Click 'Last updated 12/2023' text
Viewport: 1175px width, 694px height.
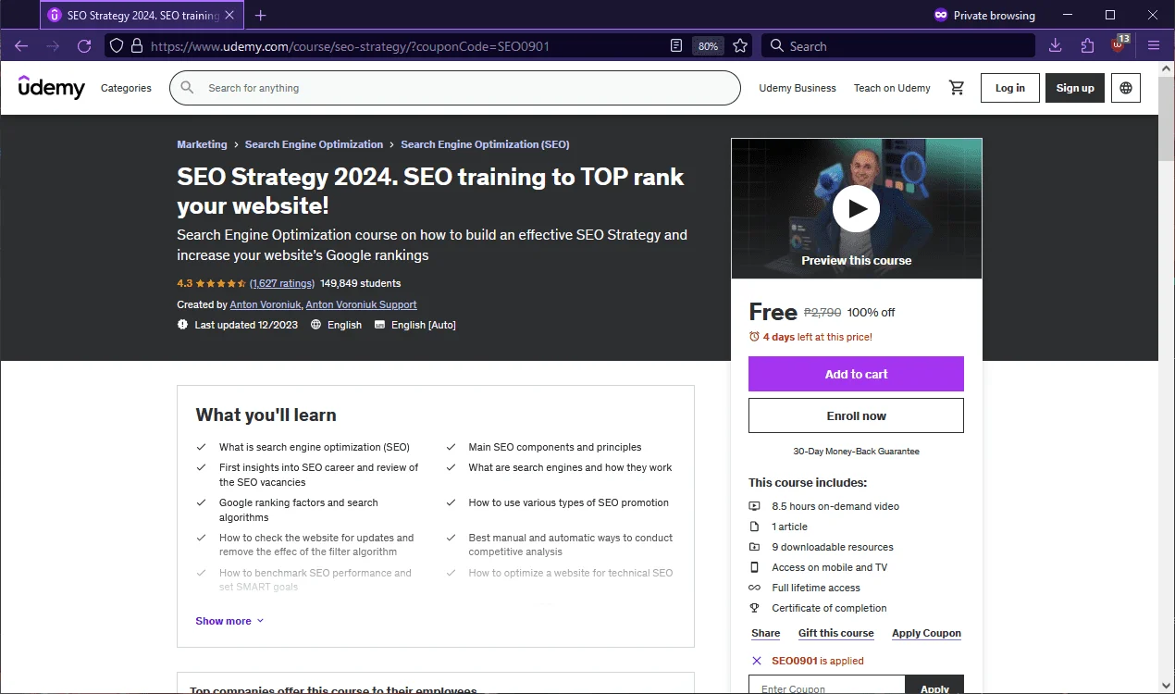246,325
